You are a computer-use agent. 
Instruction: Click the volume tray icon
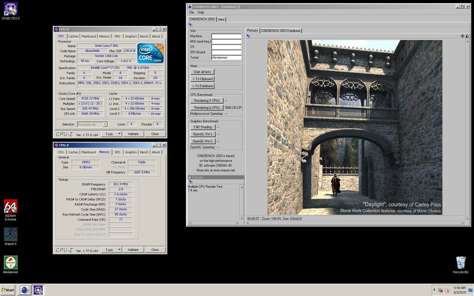click(x=447, y=290)
